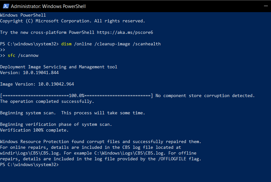271x182 pixels.
Task: Click "No component store corruption detected." message
Action: click(x=205, y=95)
